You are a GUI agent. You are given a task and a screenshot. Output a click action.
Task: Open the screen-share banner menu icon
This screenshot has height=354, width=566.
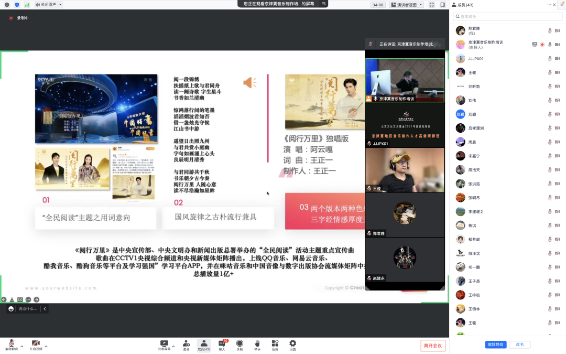point(324,4)
